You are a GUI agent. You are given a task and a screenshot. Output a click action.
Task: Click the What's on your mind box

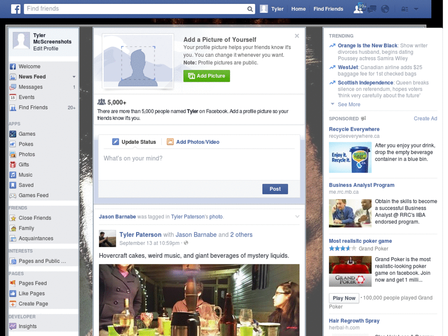tap(199, 164)
